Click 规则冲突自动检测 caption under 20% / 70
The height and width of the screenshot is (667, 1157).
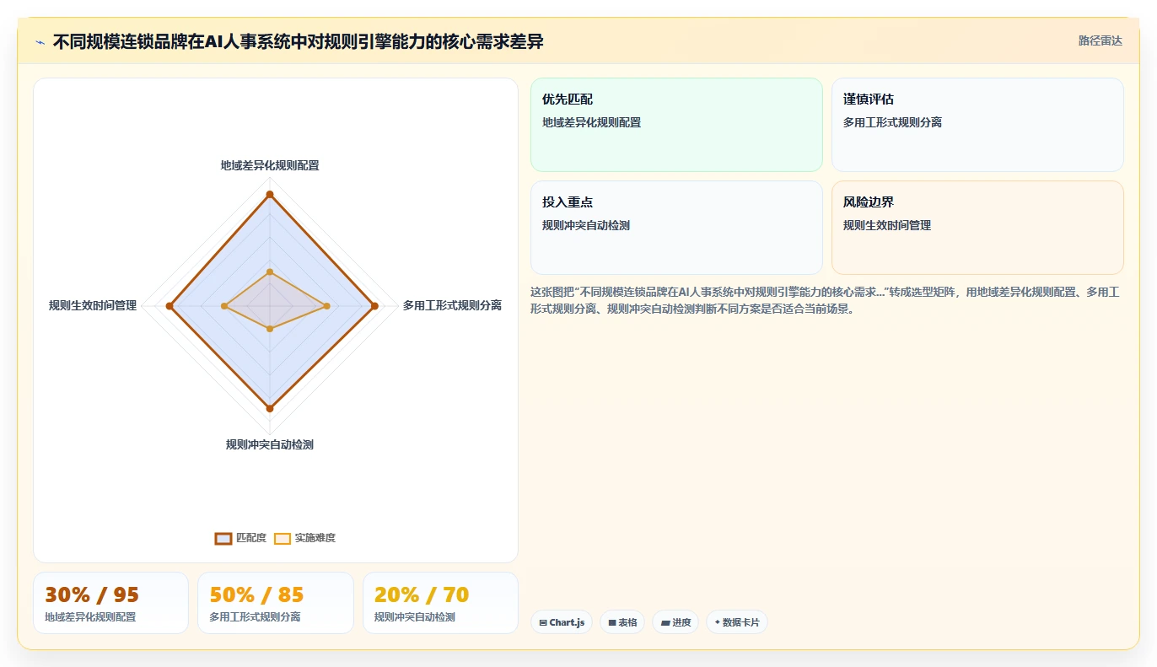(x=415, y=617)
